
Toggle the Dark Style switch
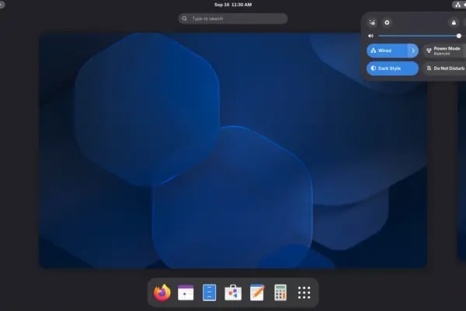tap(392, 68)
